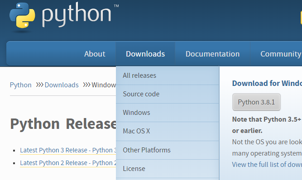
Task: Select Other Platforms in the dropdown
Action: pyautogui.click(x=168, y=150)
